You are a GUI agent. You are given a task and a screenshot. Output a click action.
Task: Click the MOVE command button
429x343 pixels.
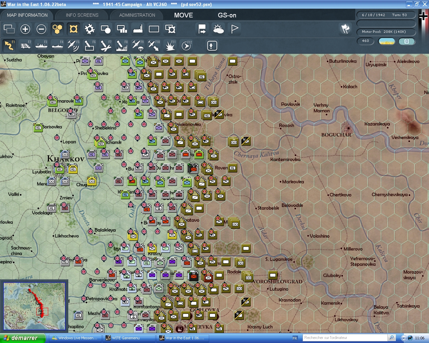click(x=183, y=15)
